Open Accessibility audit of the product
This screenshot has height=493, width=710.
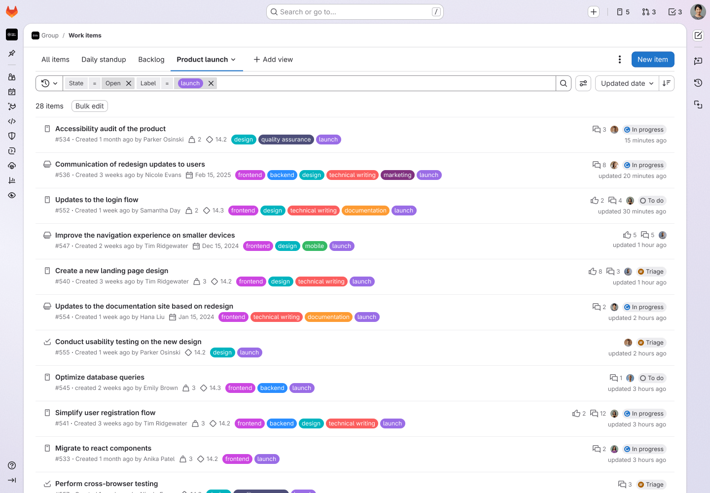point(110,128)
